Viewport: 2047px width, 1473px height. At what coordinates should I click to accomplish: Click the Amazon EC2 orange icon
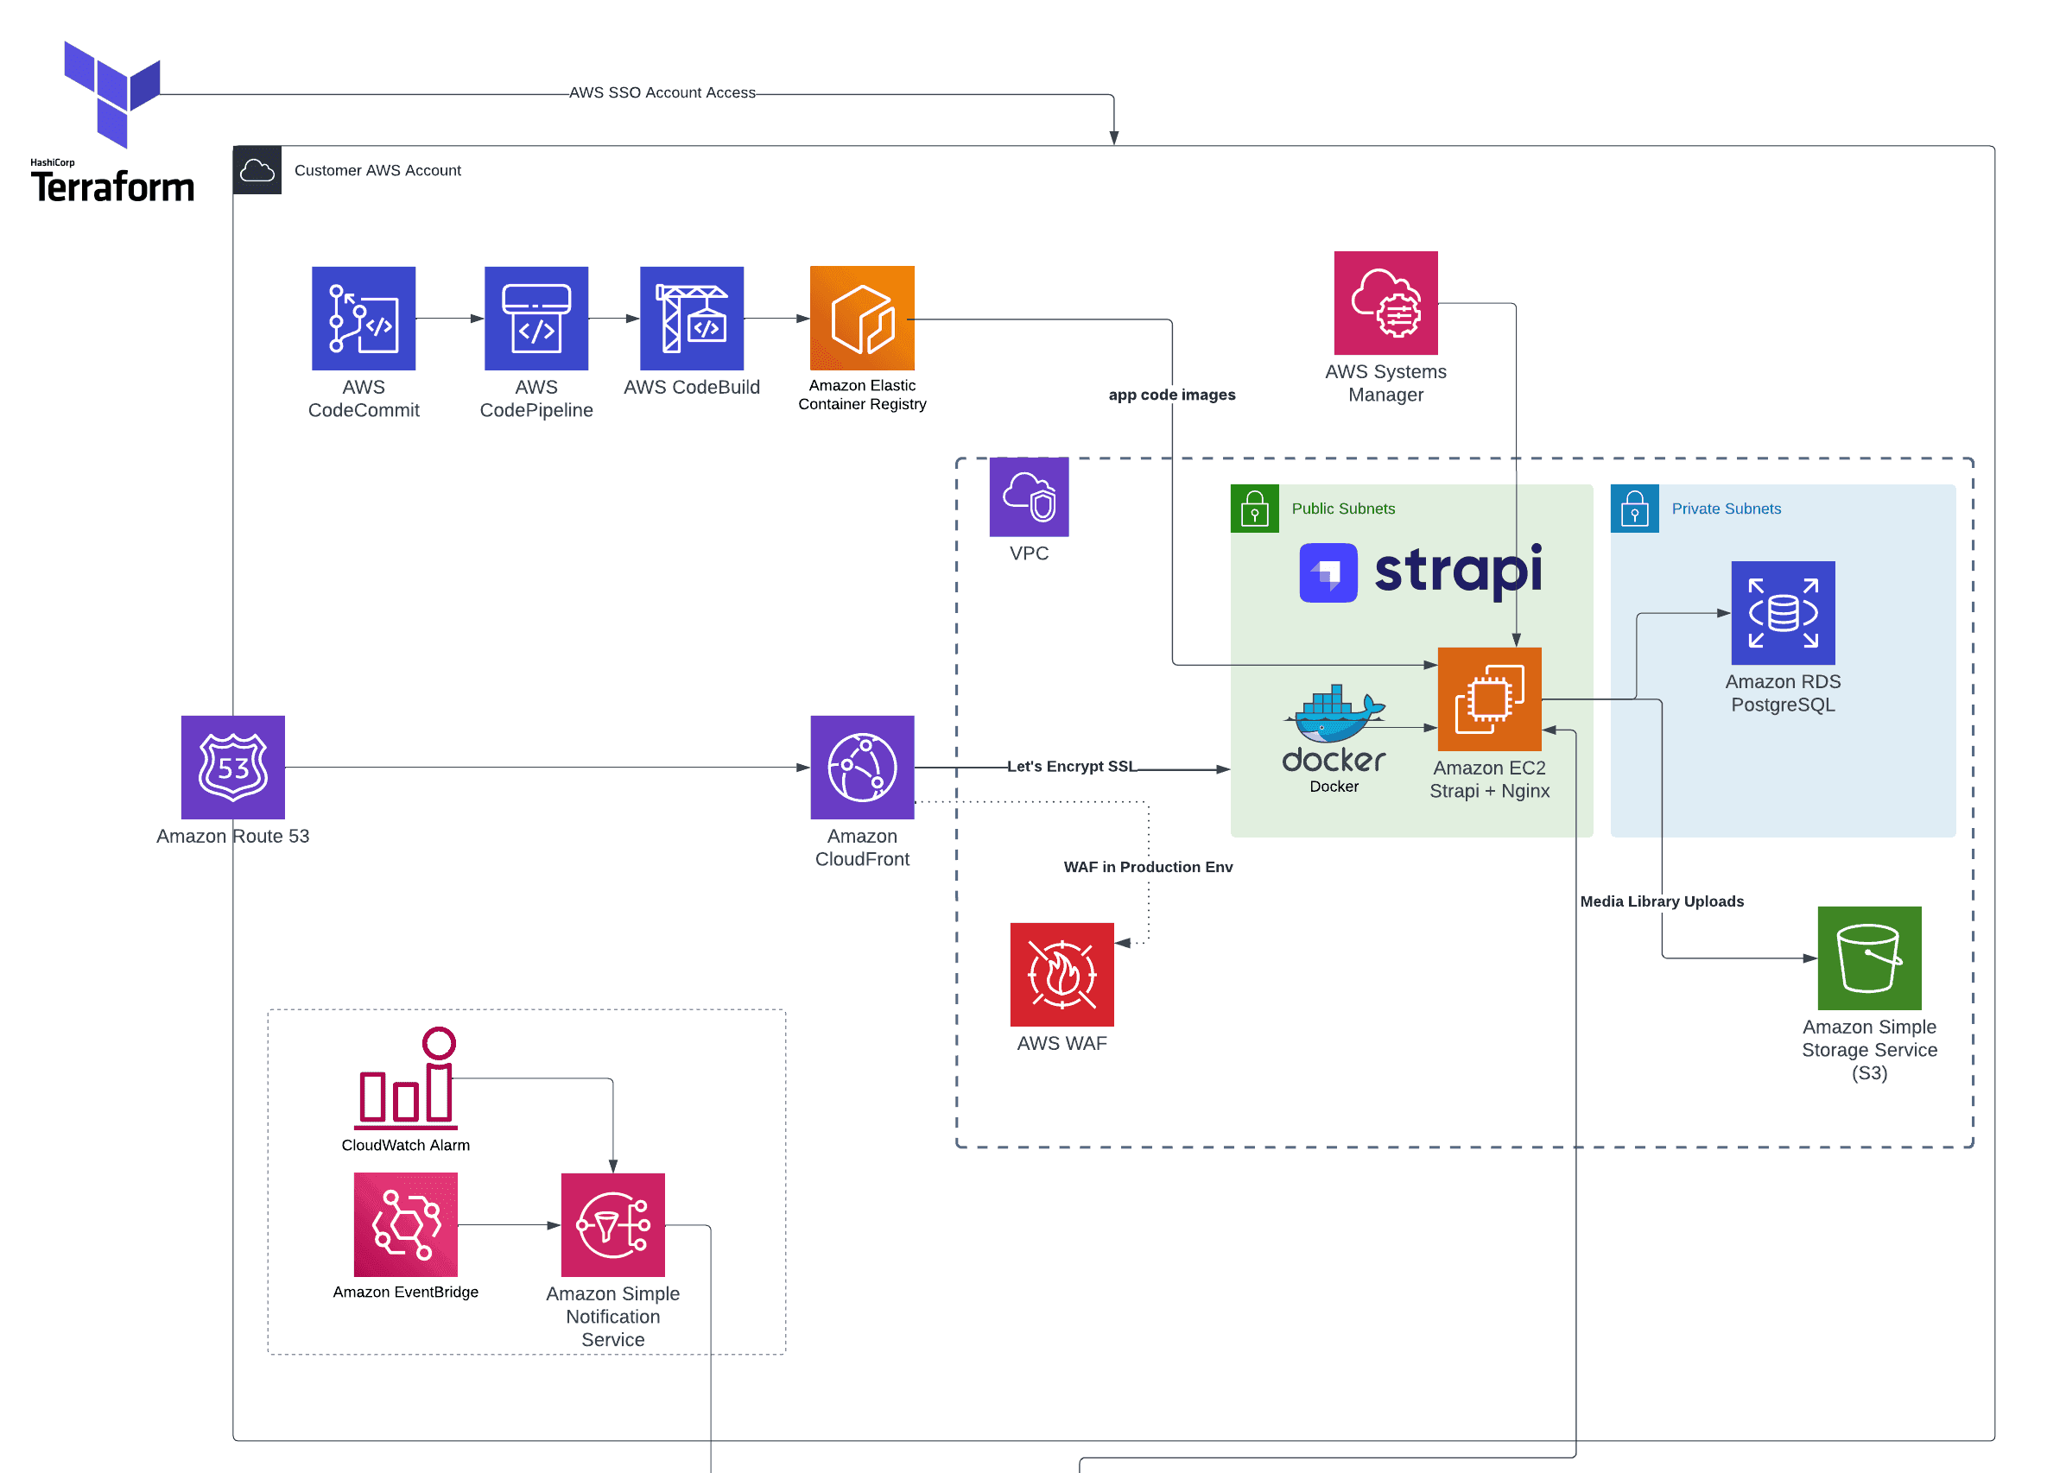(1489, 699)
